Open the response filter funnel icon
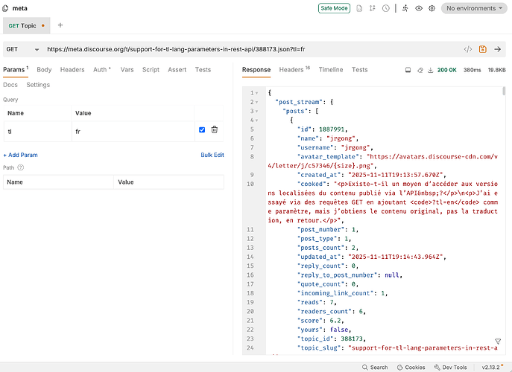 click(498, 341)
